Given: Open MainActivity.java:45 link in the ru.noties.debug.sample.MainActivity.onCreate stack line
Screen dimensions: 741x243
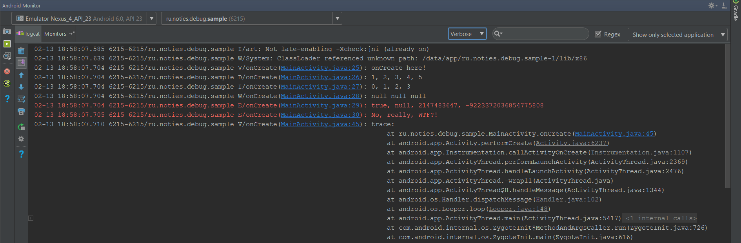Looking at the screenshot, I should (614, 134).
